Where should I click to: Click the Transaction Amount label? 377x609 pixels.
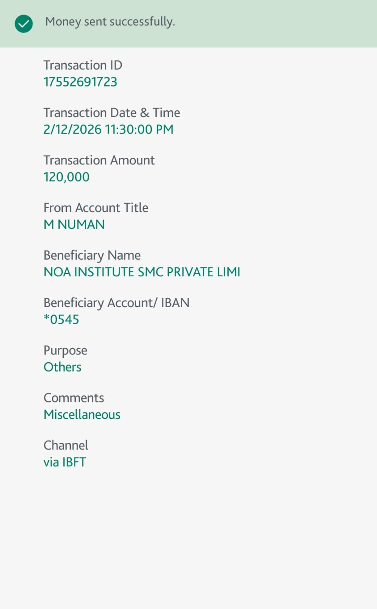[99, 160]
